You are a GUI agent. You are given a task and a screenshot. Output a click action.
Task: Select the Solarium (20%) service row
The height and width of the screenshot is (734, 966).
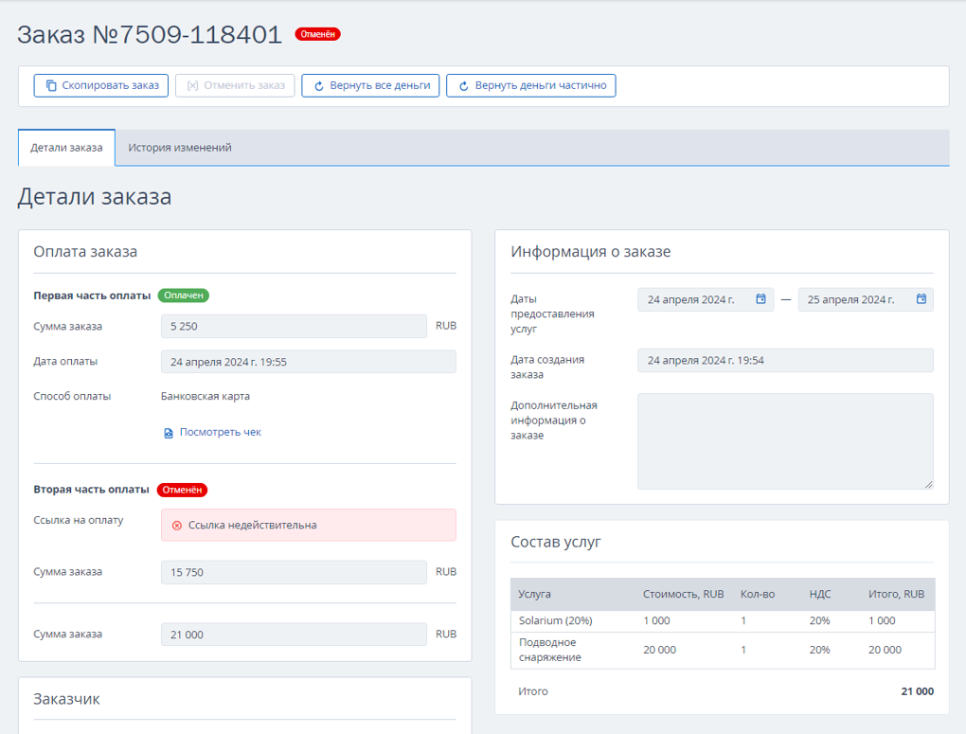[x=723, y=620]
